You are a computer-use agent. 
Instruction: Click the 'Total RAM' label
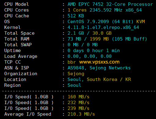pos(17,39)
